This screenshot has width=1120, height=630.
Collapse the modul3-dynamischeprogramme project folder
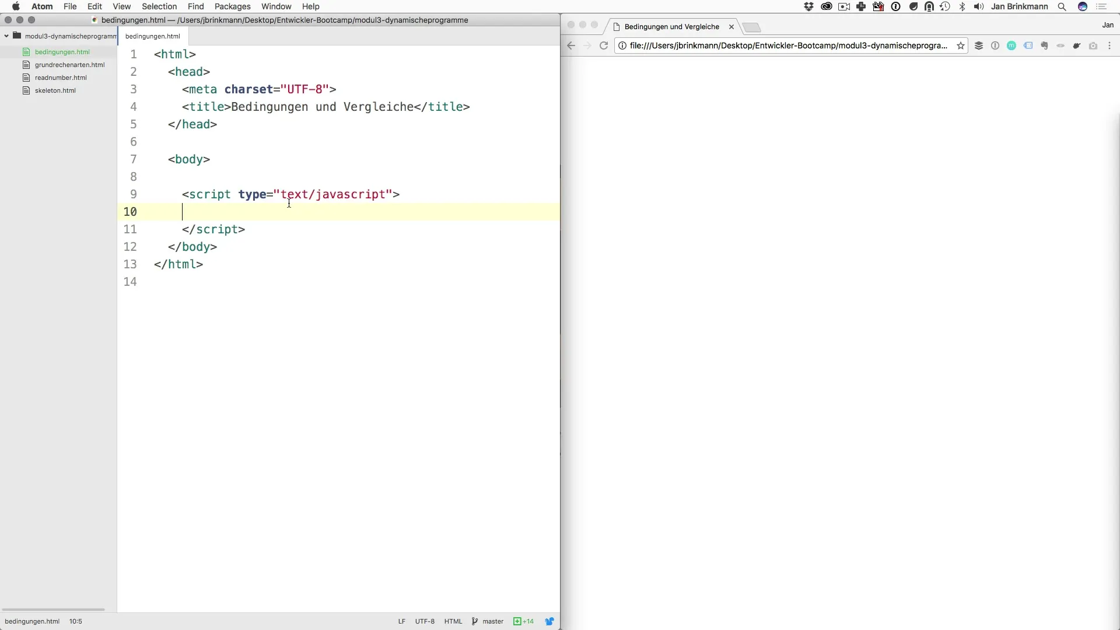tap(6, 36)
